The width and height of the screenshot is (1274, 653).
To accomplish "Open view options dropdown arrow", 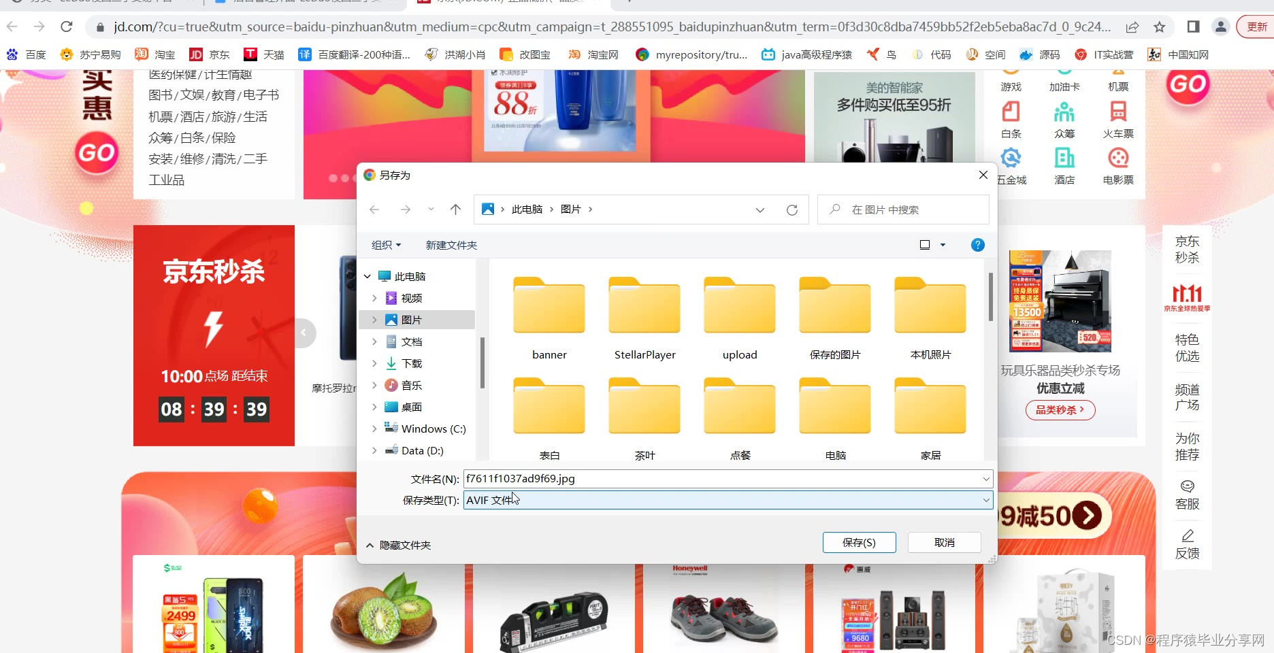I will (943, 245).
